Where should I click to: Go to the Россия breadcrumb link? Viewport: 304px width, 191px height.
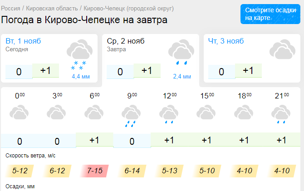coord(11,9)
